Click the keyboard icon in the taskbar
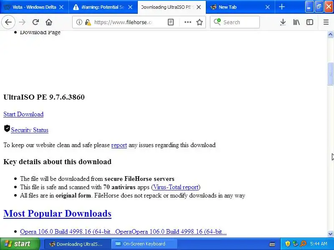This screenshot has height=250, width=334. pos(272,244)
